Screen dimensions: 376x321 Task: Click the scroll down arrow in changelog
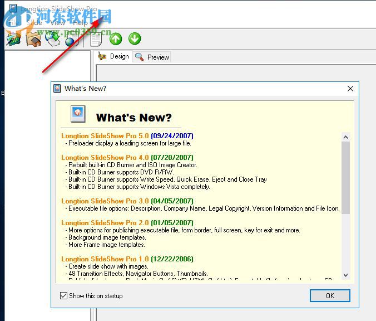(345, 275)
